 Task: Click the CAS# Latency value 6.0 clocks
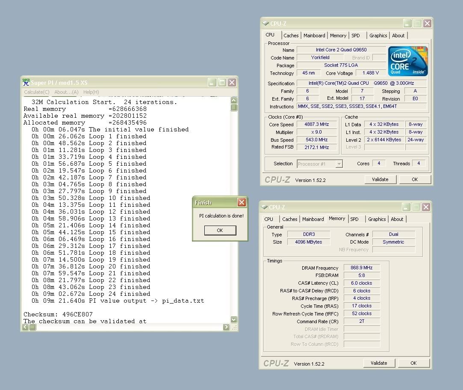click(362, 283)
